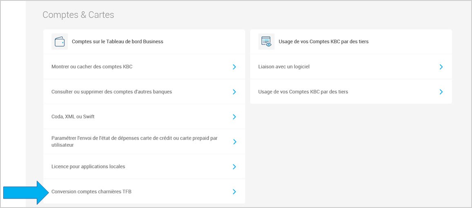
Task: Click the Comptes sur le Tableau de bord Business header
Action: point(117,42)
